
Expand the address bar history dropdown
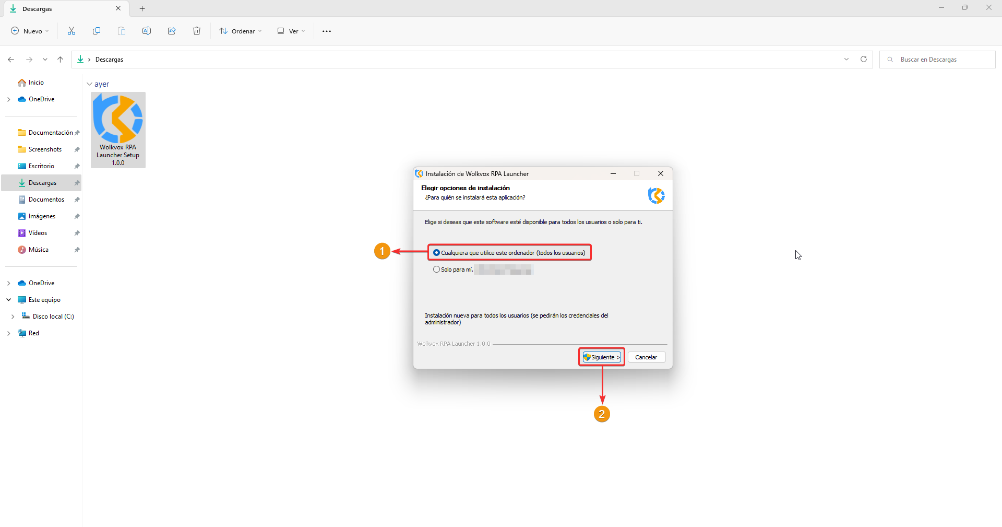[x=846, y=59]
